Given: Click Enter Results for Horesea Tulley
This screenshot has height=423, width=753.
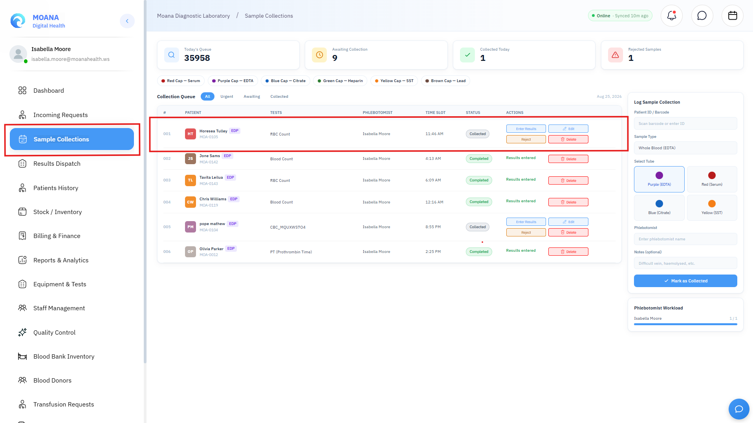Looking at the screenshot, I should pyautogui.click(x=526, y=129).
